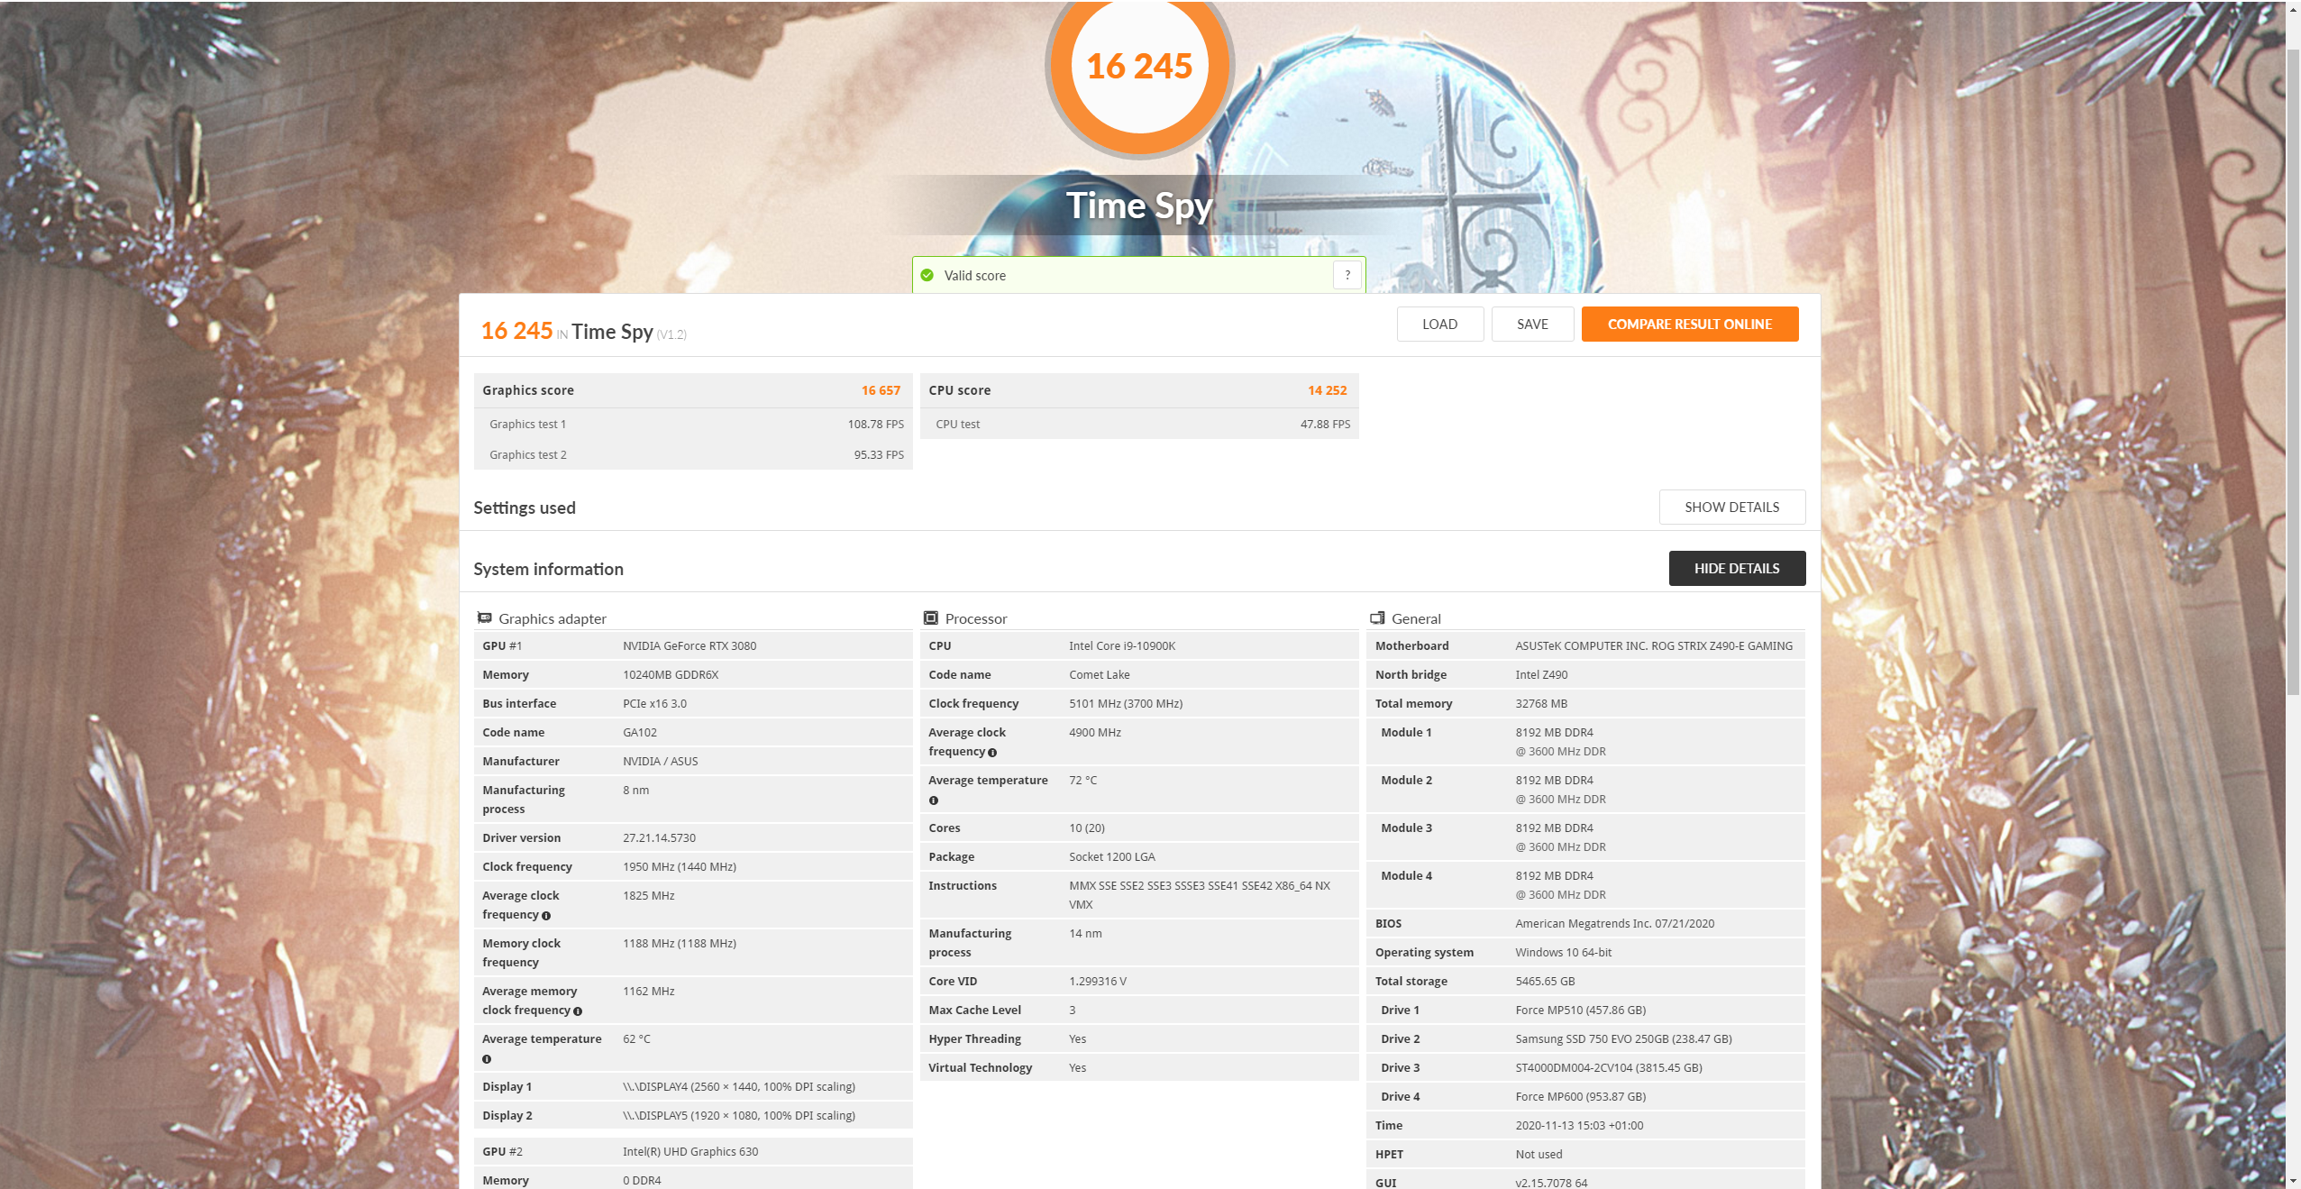Screen dimensions: 2301x1189
Task: Open the Valid score question mark help
Action: coord(1347,276)
